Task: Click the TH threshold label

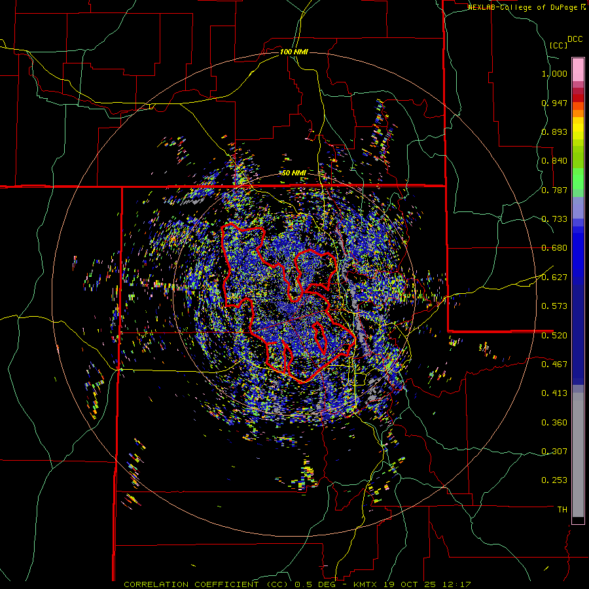Action: point(562,510)
